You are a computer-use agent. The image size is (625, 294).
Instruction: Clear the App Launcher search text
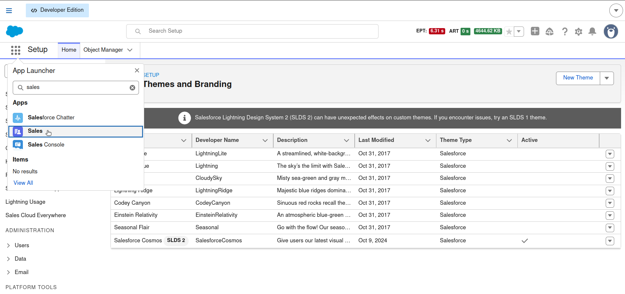tap(132, 88)
